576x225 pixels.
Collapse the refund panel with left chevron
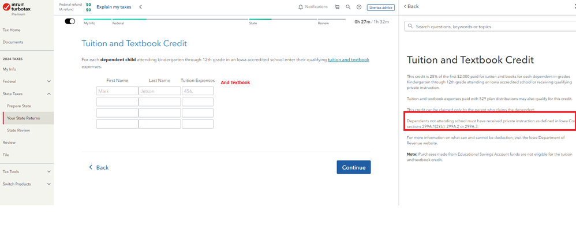(x=140, y=7)
